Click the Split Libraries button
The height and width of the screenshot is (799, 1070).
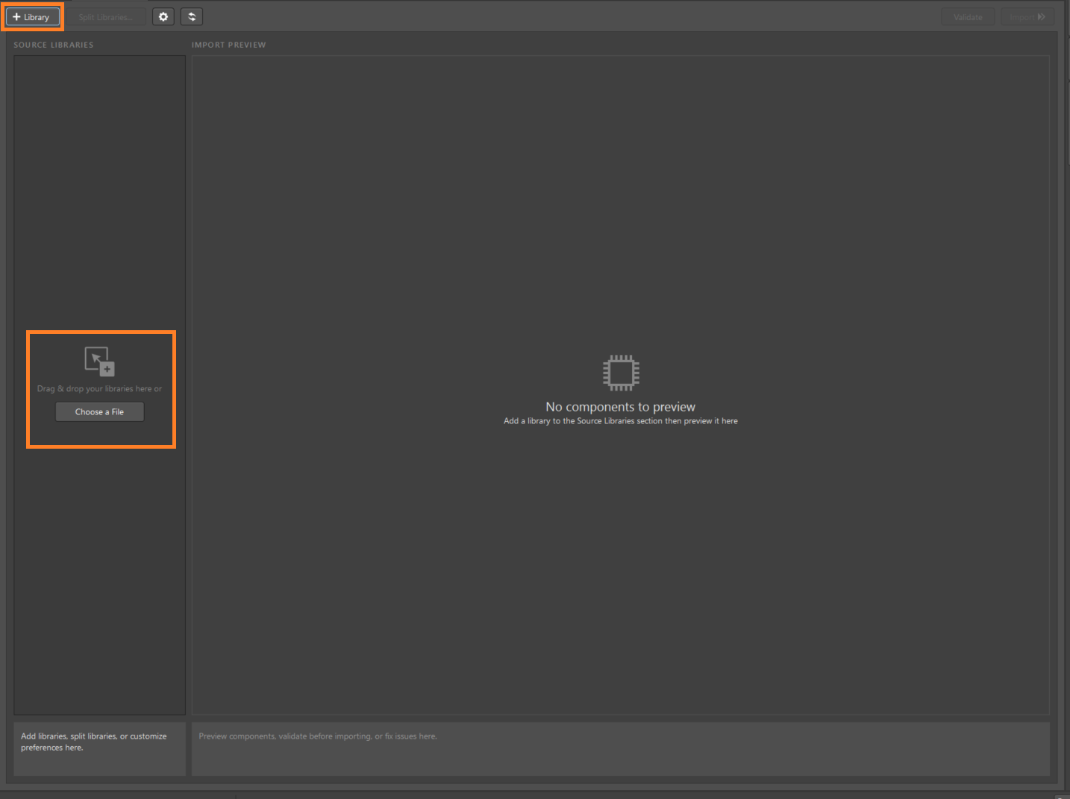point(106,16)
